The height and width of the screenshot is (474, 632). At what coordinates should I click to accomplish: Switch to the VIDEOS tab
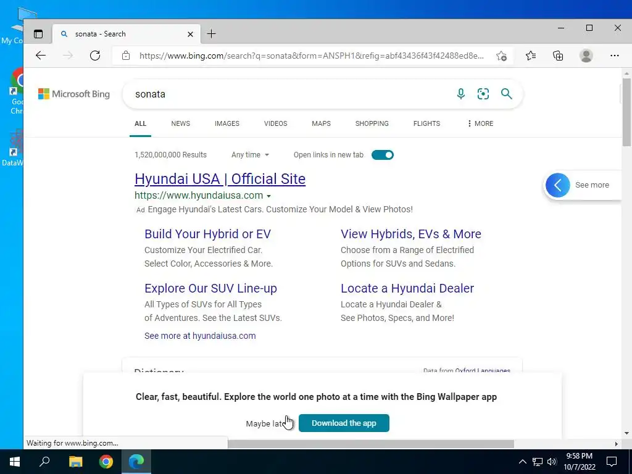[x=276, y=123]
